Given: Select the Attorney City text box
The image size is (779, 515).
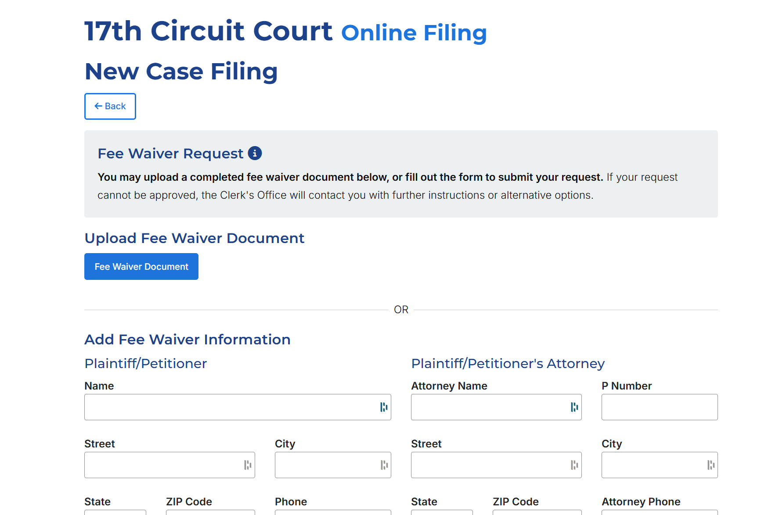Looking at the screenshot, I should click(653, 465).
